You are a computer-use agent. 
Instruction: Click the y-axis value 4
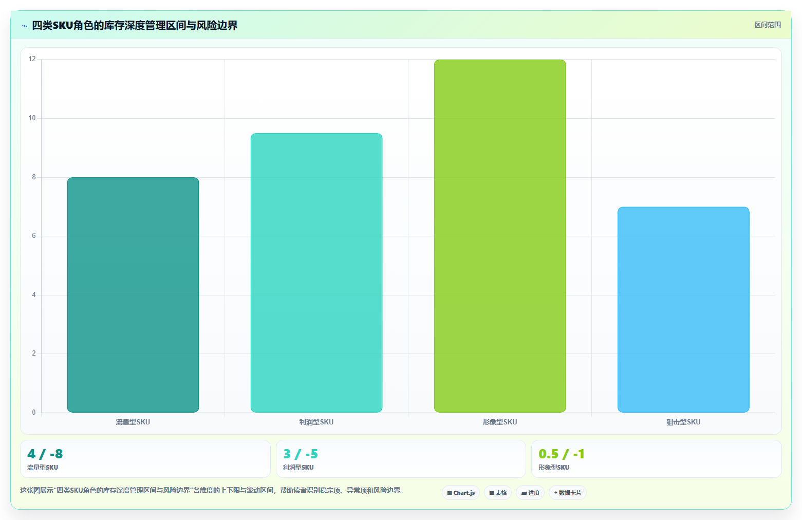tap(34, 295)
